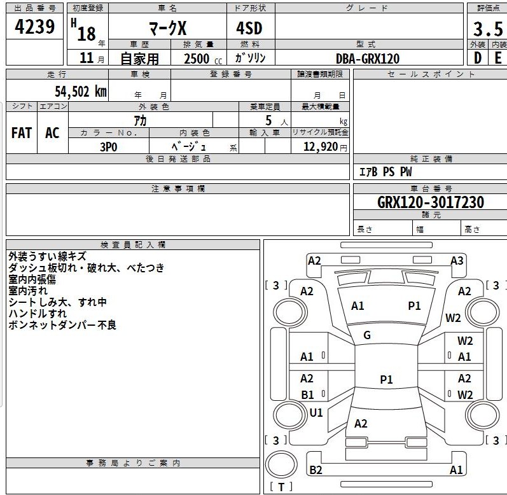Select the 譲渡書類期限 header
Image resolution: width=507 pixels, height=495 pixels.
320,74
